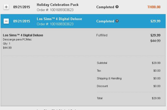Select the Los Sims 4 Digital Deluxe item name
Viewport: 167px width, 110px height.
[23, 35]
